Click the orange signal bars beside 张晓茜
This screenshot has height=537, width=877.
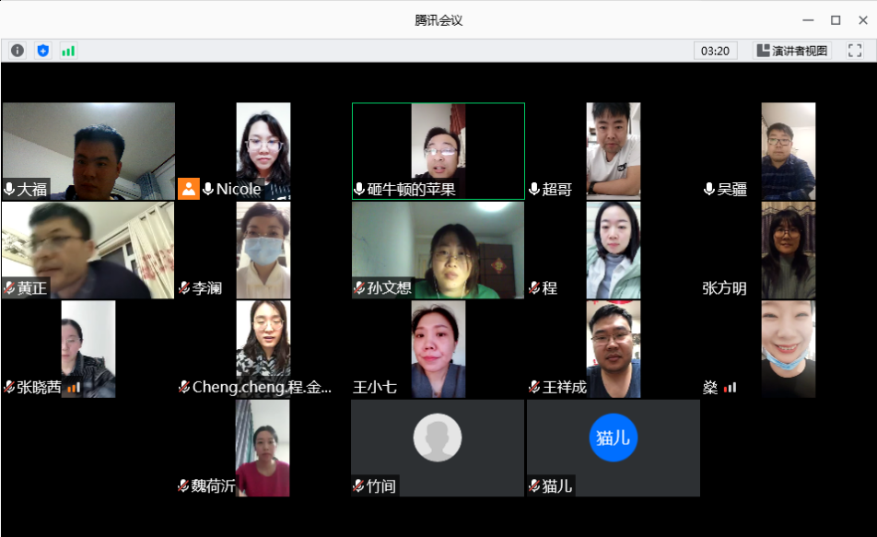(x=74, y=388)
